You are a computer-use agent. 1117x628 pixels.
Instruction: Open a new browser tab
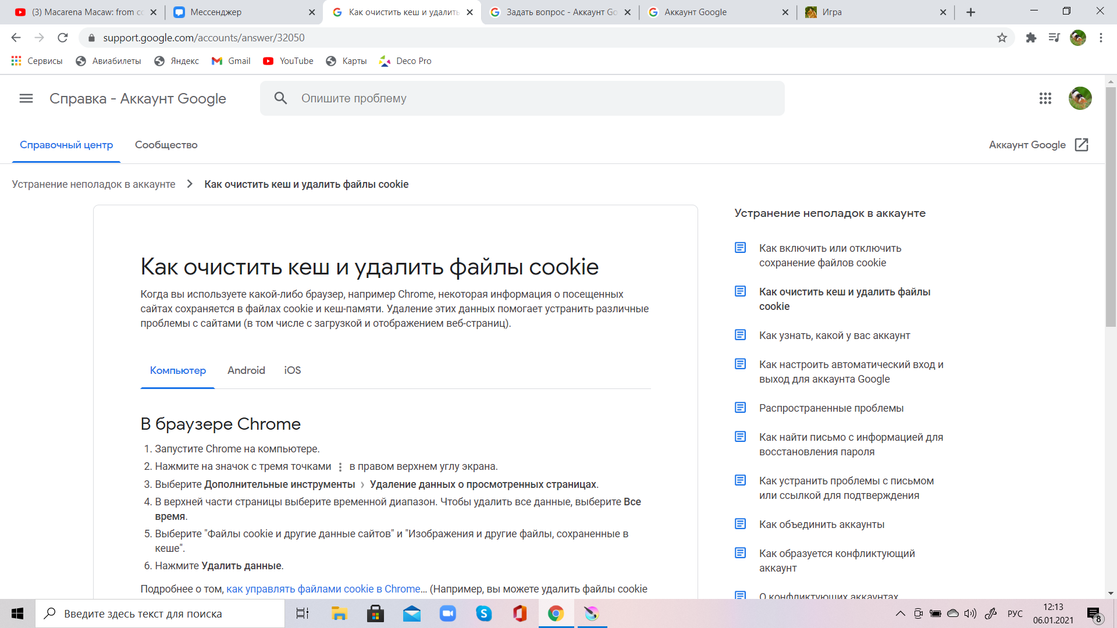click(970, 12)
